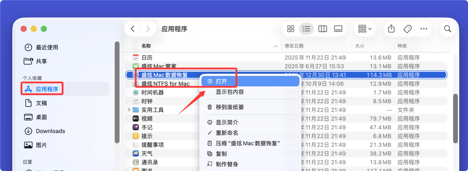Sort by the 种类 column header
The width and height of the screenshot is (468, 171).
[x=402, y=46]
